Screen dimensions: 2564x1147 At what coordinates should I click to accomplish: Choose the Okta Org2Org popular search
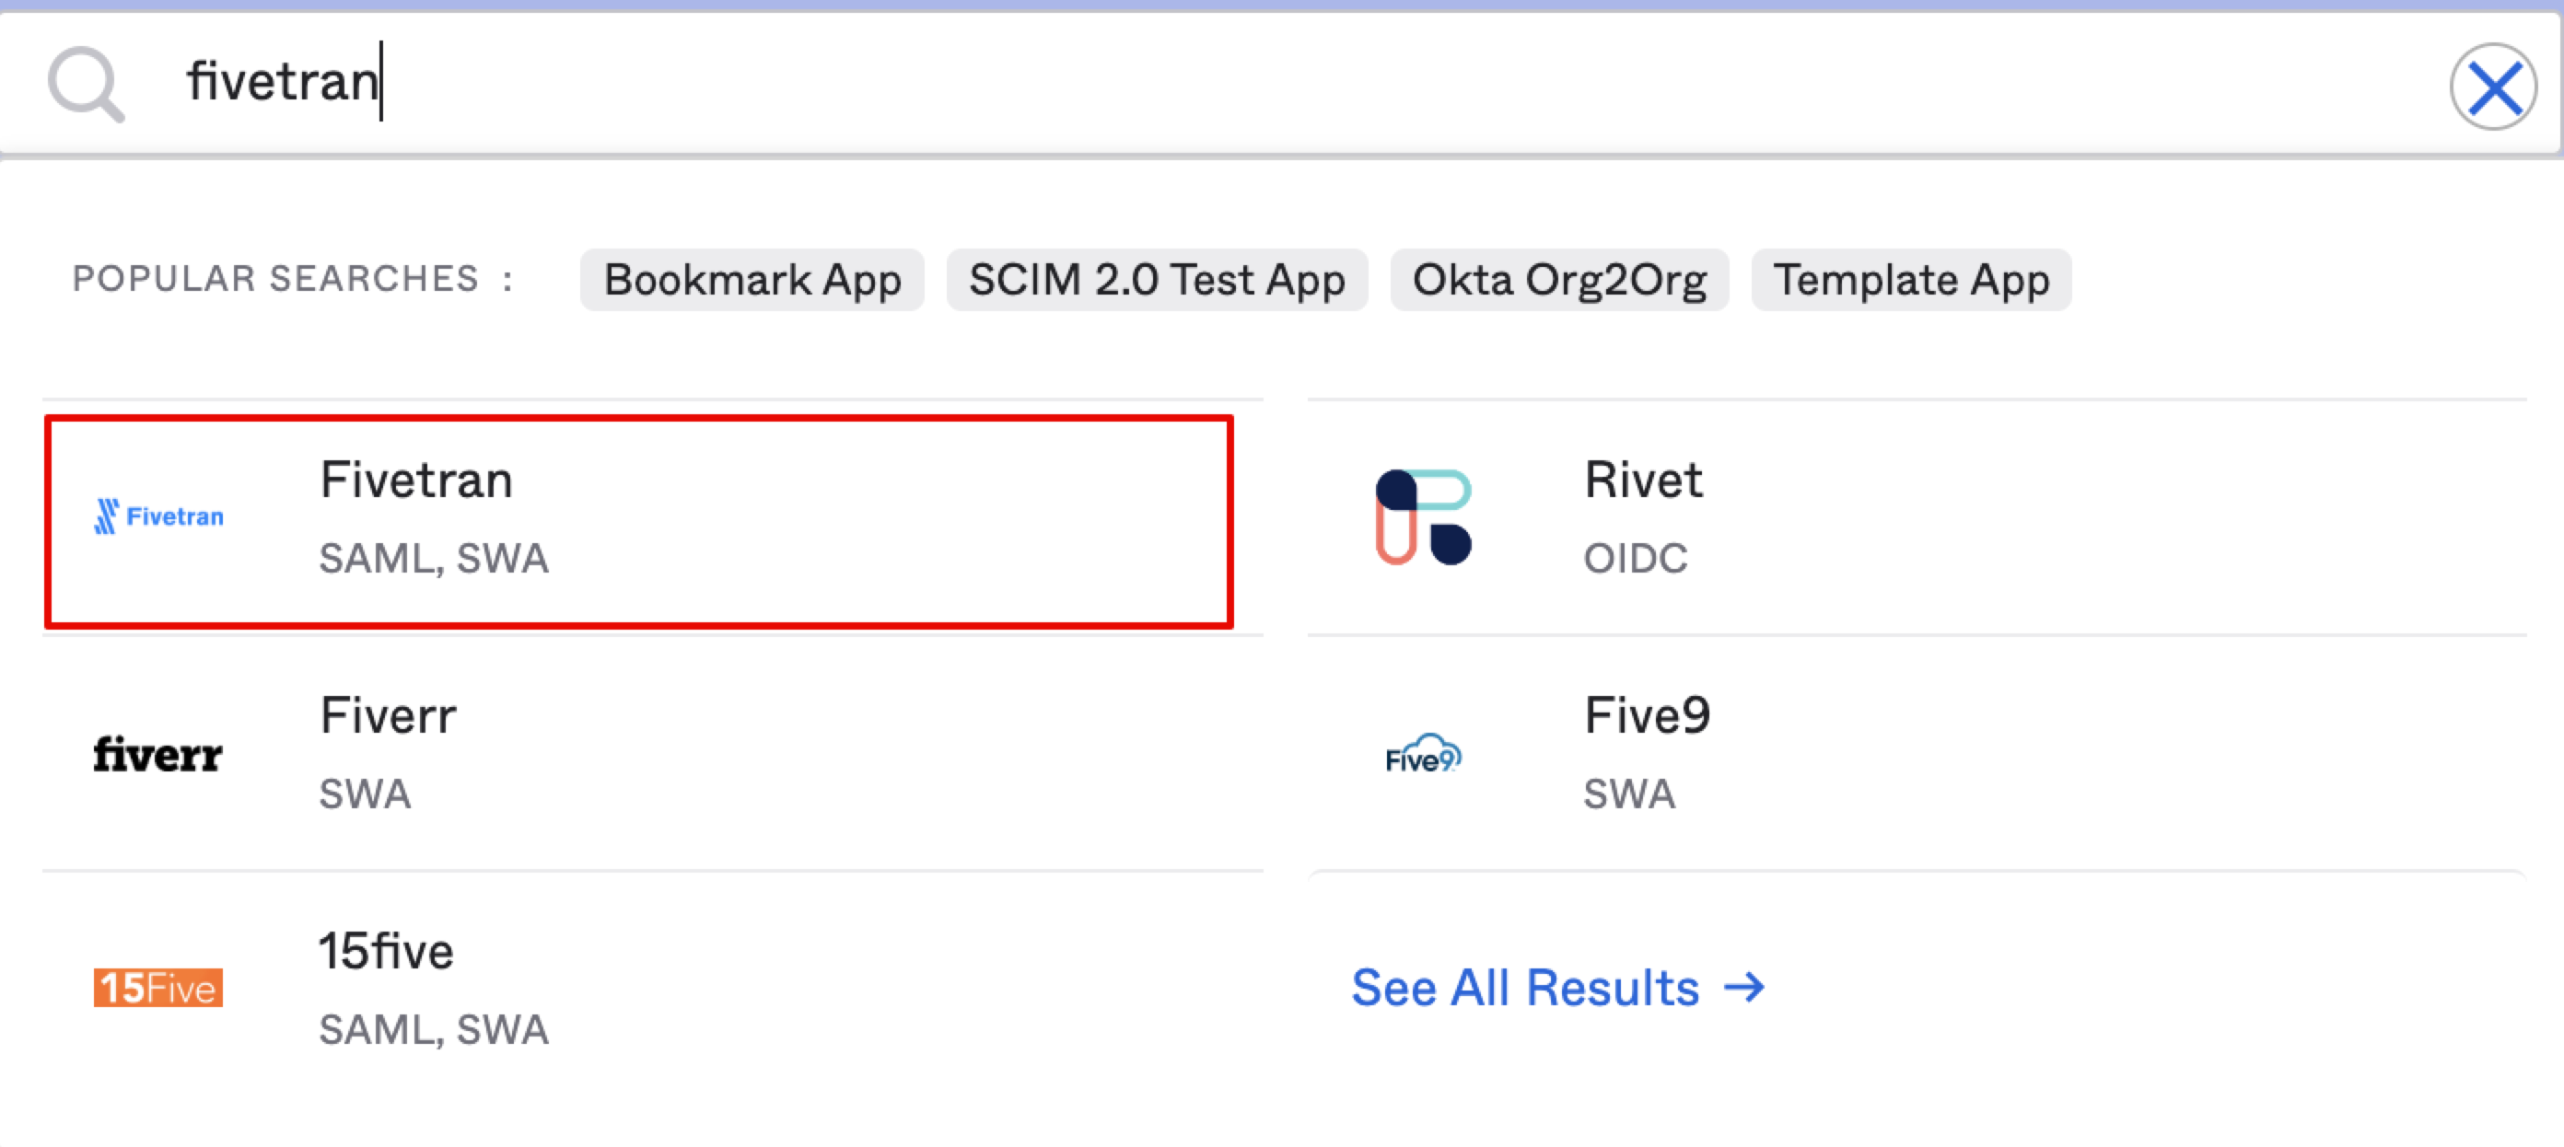pos(1558,280)
